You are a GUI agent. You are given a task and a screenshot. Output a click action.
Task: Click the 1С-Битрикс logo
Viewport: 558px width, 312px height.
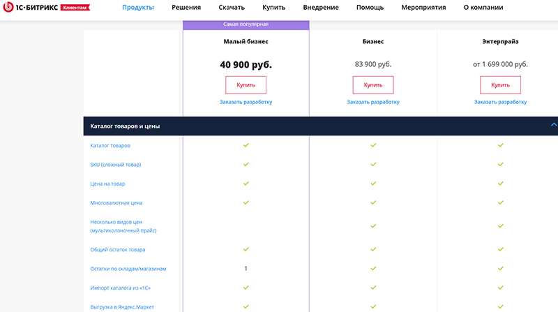coord(29,8)
